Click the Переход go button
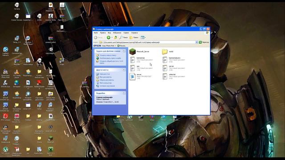The image size is (285, 160). click(x=204, y=42)
